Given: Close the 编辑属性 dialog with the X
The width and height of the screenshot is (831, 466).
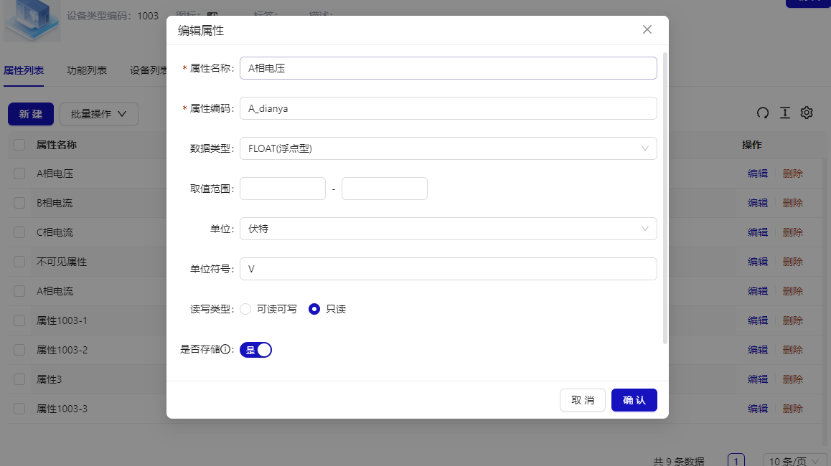Looking at the screenshot, I should coord(647,29).
